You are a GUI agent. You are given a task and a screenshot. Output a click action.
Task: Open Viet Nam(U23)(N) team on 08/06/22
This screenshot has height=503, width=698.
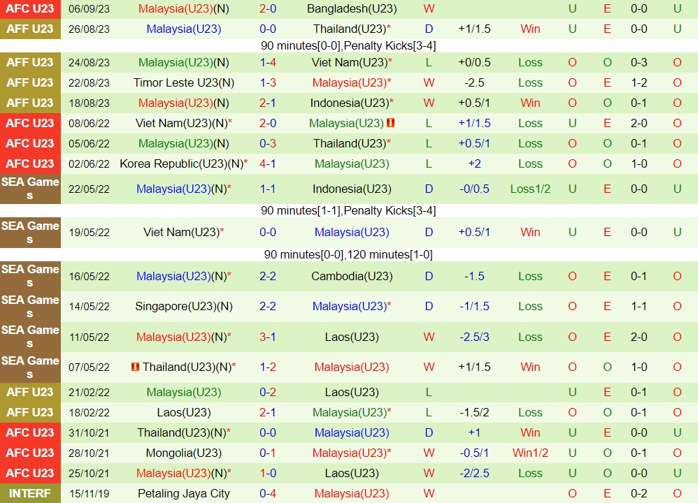click(183, 123)
